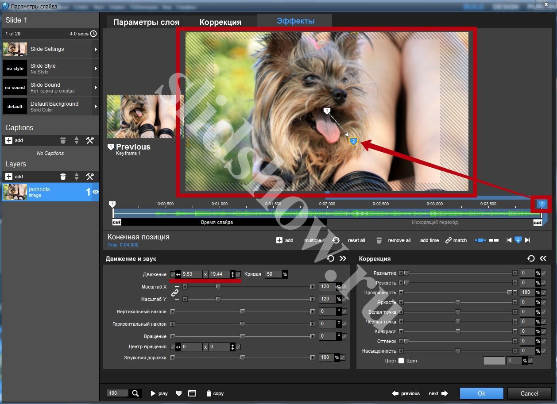Viewport: 557px width, 404px height.
Task: Click the scale X/Y chain link icon
Action: coord(175,293)
